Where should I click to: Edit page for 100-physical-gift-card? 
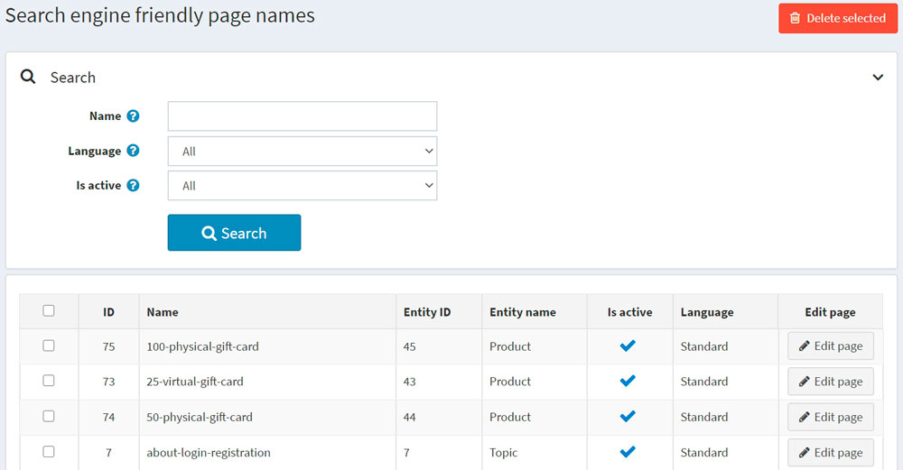click(830, 346)
